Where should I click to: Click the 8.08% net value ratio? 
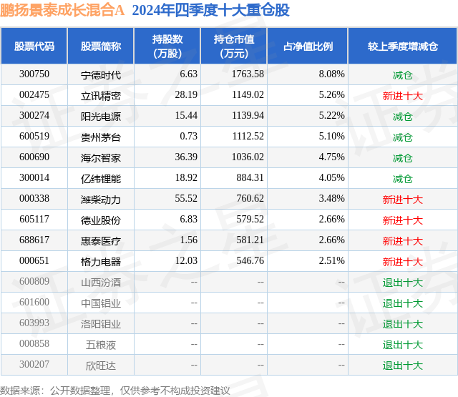(x=331, y=74)
